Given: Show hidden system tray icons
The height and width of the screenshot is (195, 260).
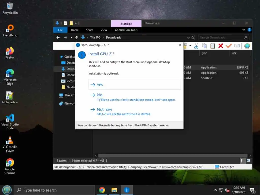Looking at the screenshot, I should [215, 190].
